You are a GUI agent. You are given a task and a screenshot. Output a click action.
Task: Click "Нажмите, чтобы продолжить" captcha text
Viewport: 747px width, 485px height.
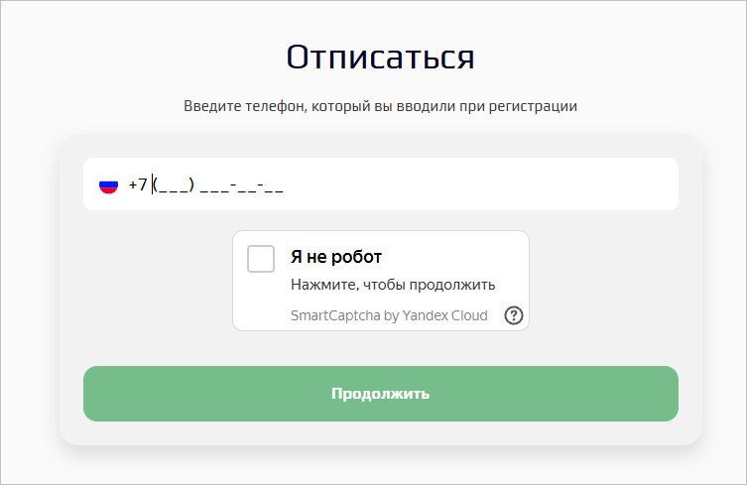(x=393, y=285)
